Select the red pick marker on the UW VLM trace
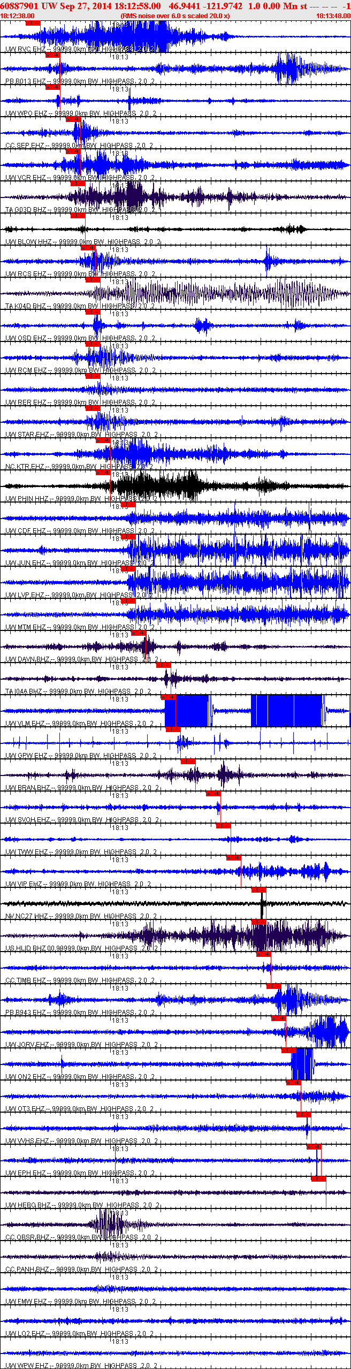This screenshot has width=351, height=1369. point(169,697)
